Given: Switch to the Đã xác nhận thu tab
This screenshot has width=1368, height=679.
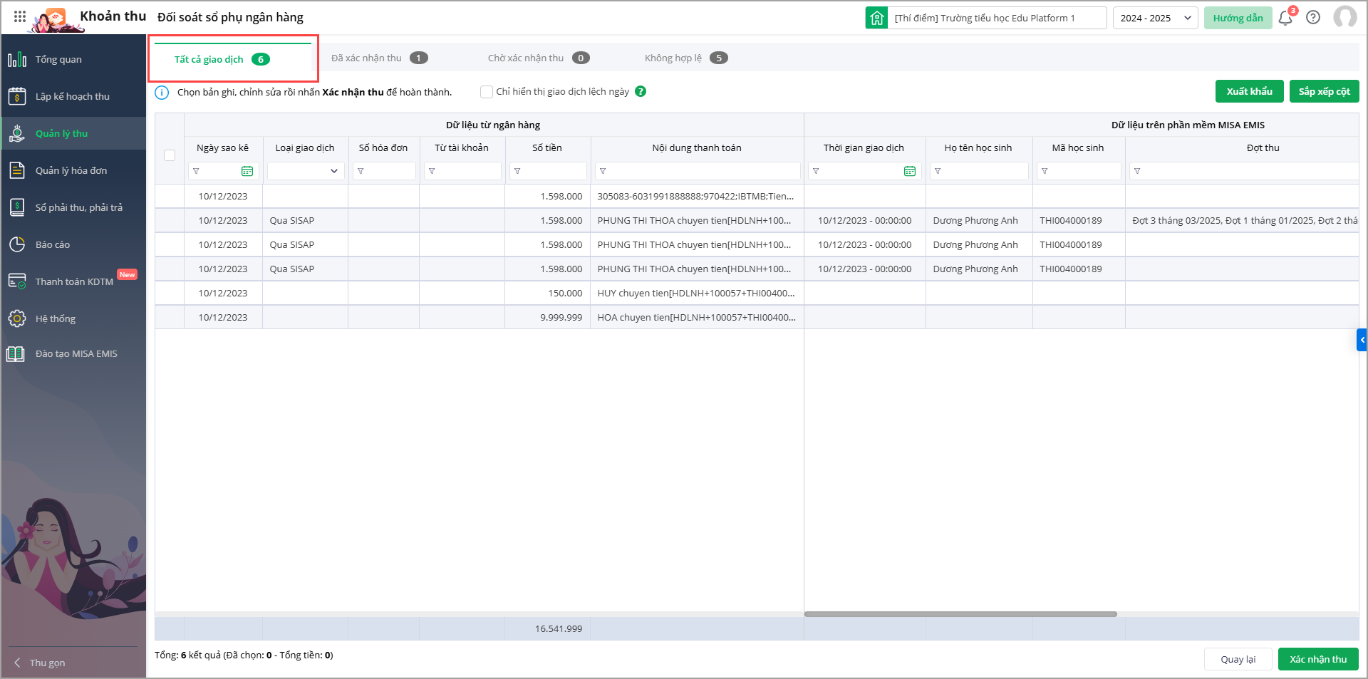Looking at the screenshot, I should pos(379,58).
